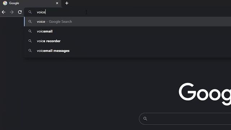The image size is (231, 130).
Task: Close the Google tab
Action: pyautogui.click(x=57, y=3)
